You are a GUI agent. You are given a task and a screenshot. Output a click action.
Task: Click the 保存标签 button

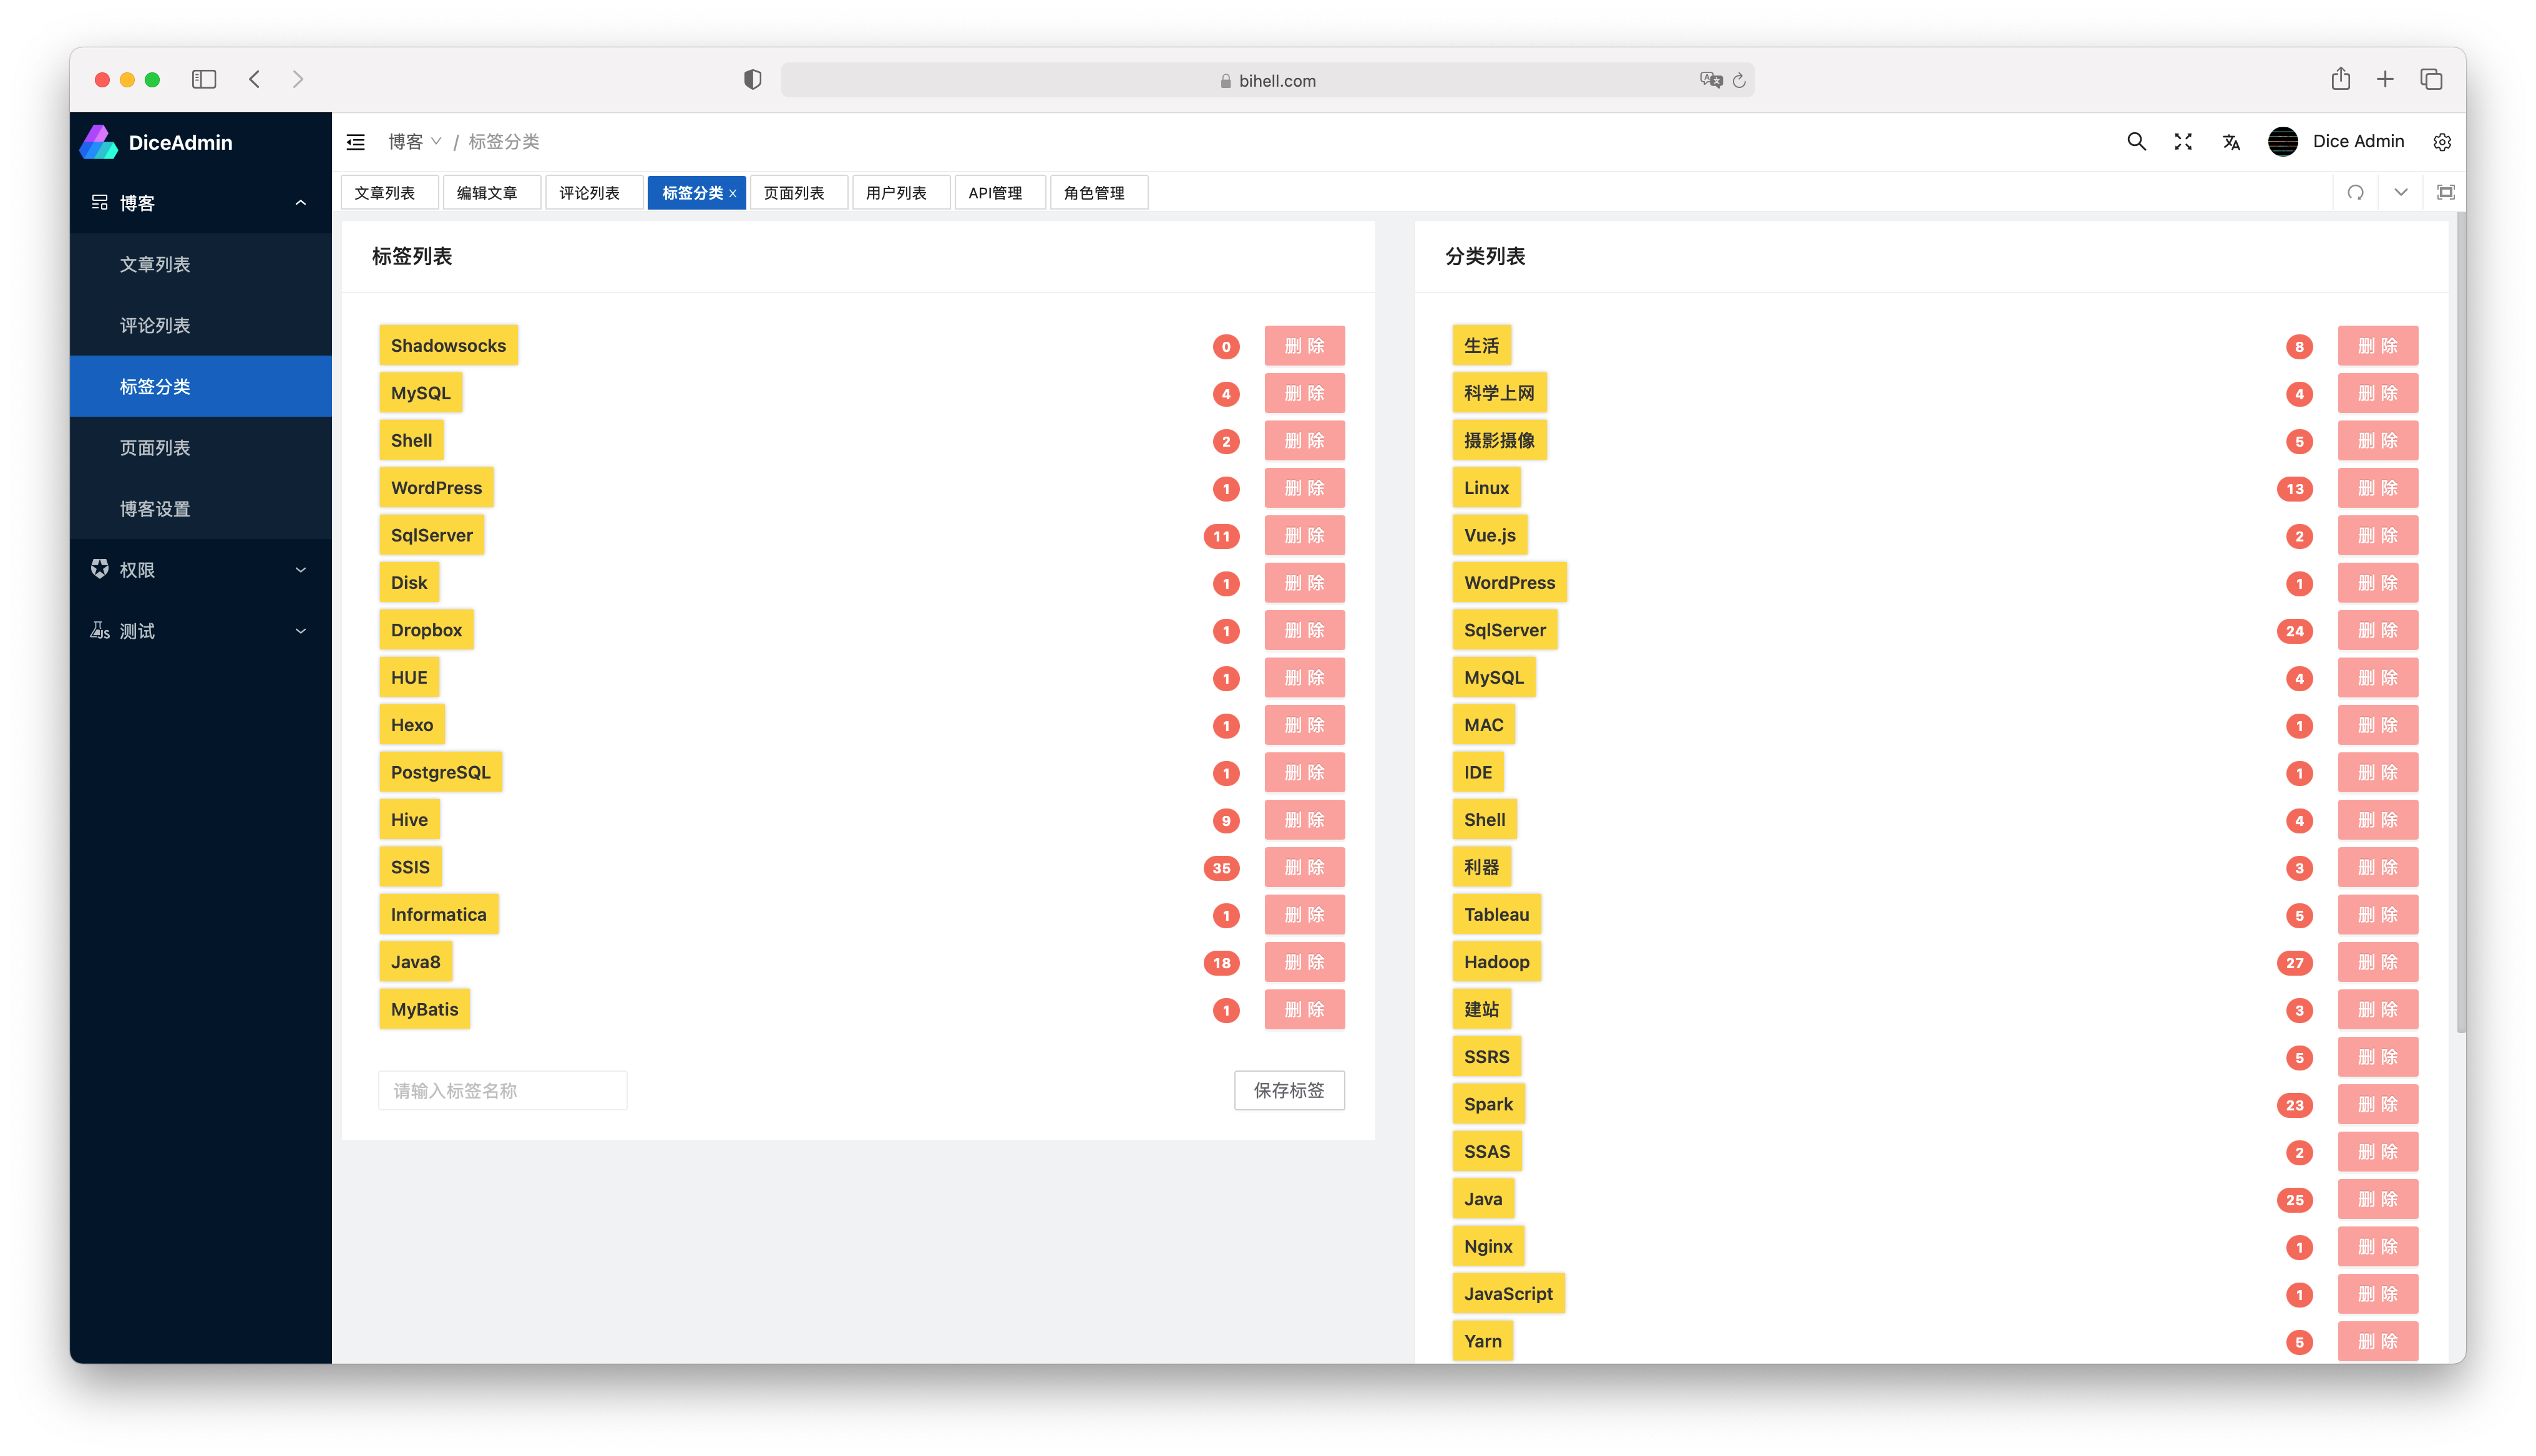pyautogui.click(x=1289, y=1090)
